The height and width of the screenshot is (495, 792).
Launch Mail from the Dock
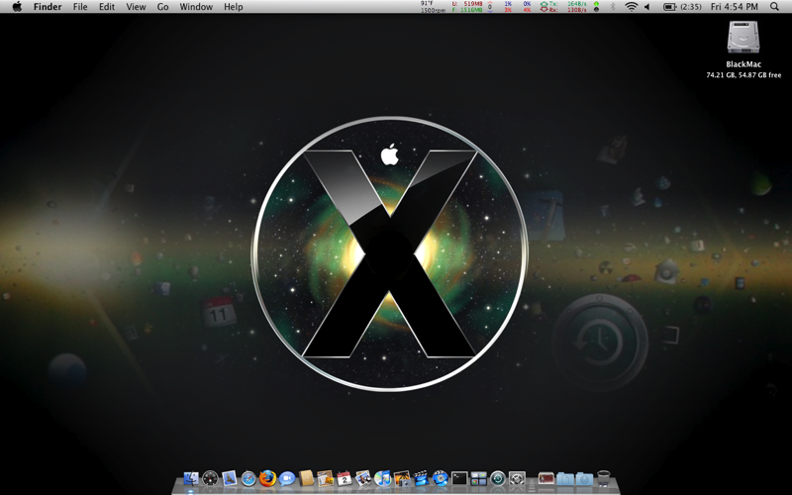(230, 478)
